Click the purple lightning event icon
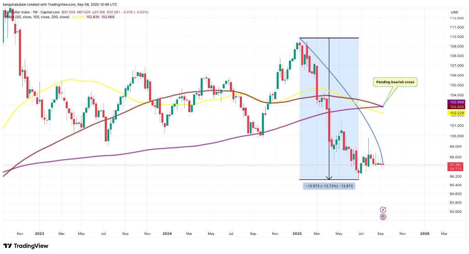The image size is (469, 254). pos(383,209)
